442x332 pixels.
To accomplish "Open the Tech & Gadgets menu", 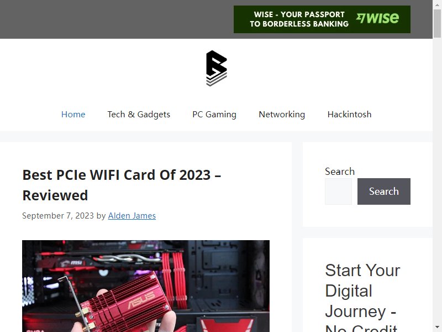I will pos(139,115).
